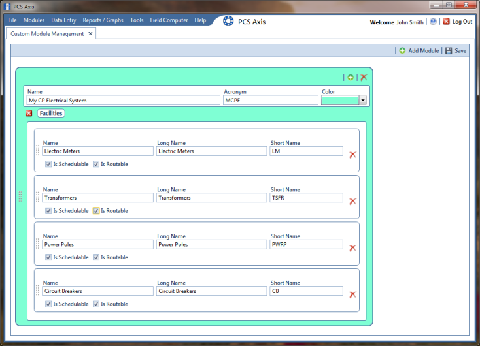Click the Power Poles Name field
Screen dimensions: 480x346
click(97, 245)
